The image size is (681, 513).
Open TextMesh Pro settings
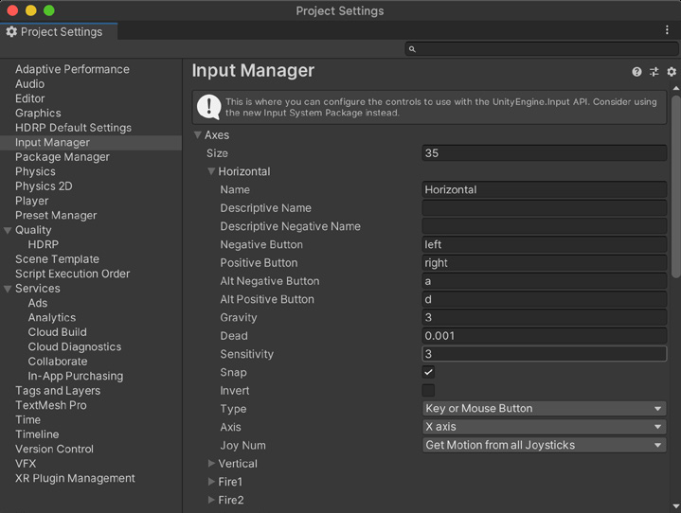51,405
